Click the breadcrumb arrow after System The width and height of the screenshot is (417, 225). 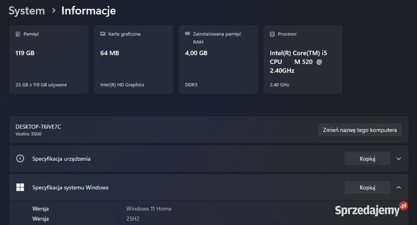pos(53,10)
